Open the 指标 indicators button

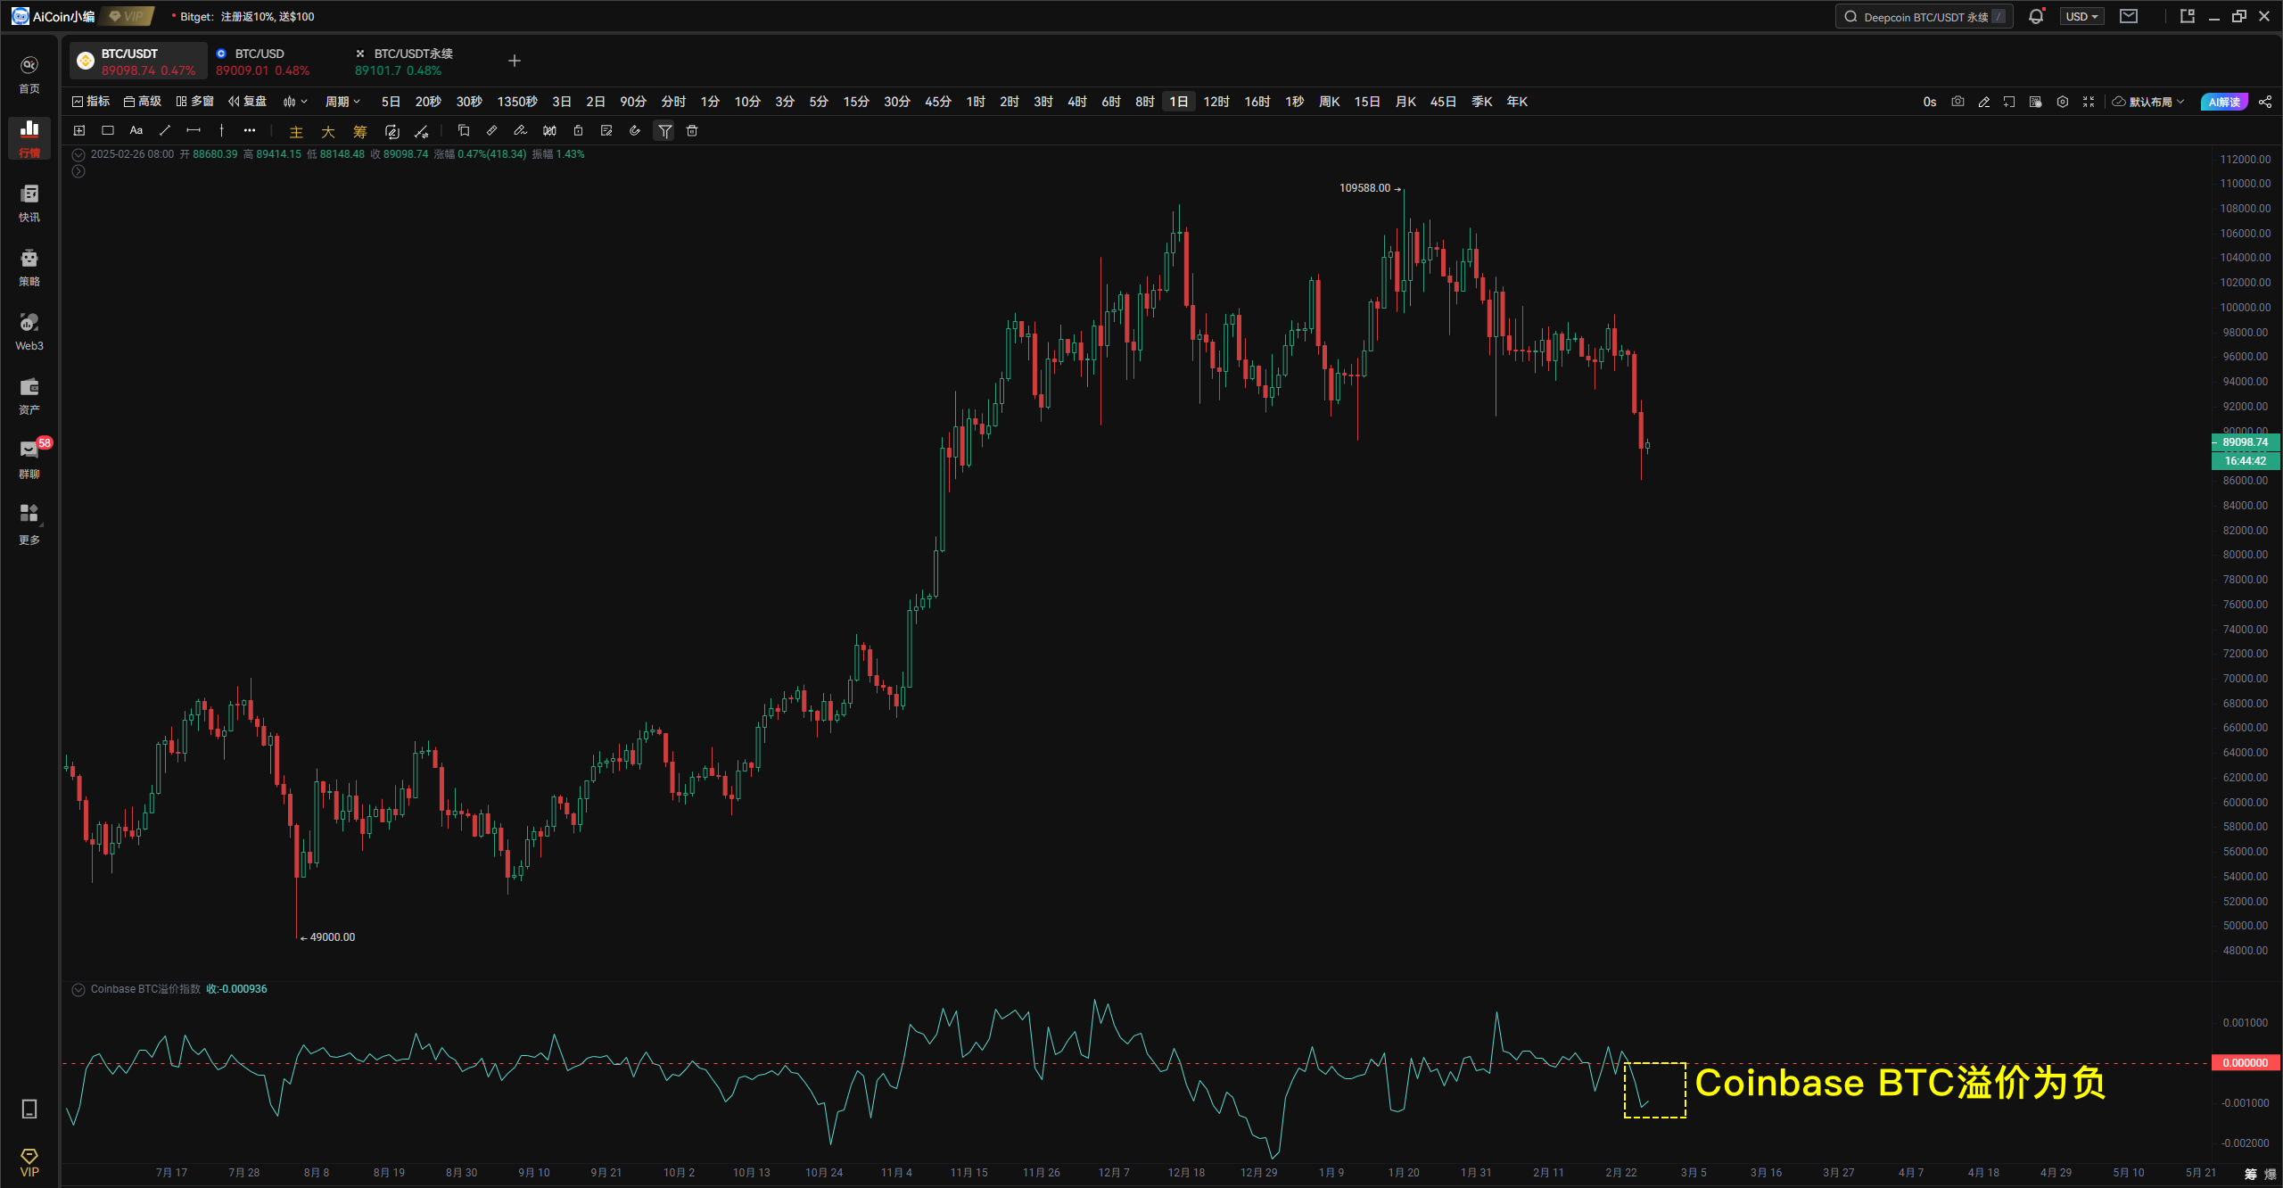[91, 102]
